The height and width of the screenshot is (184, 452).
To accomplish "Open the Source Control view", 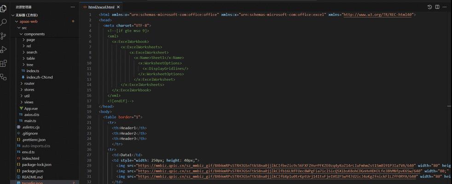I will pos(3,36).
